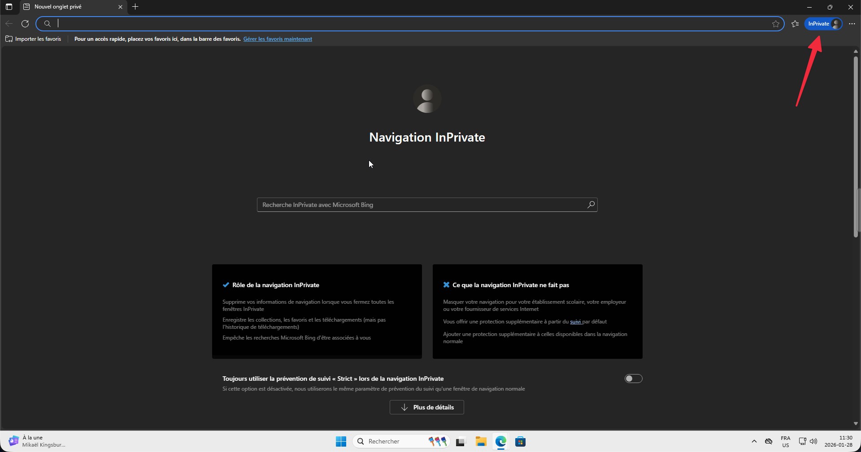The height and width of the screenshot is (452, 861).
Task: Click scrollbar up arrow
Action: [x=856, y=52]
